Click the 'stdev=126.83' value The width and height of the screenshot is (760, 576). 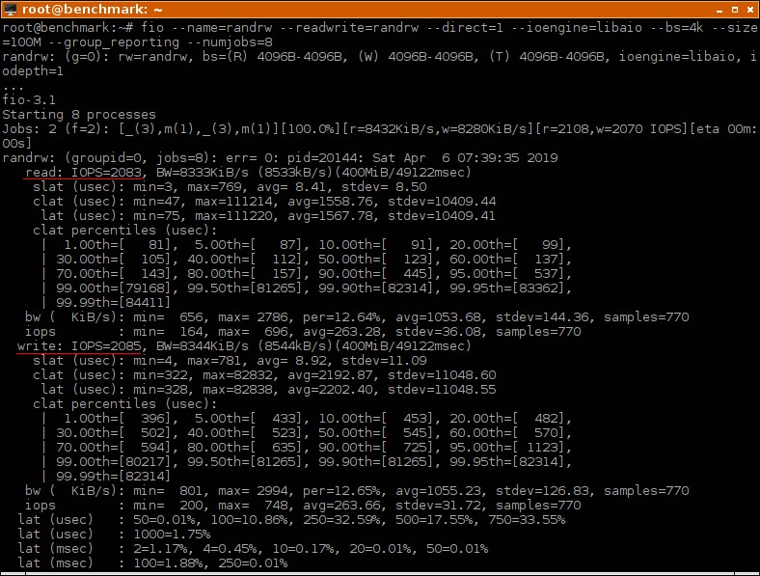click(542, 491)
